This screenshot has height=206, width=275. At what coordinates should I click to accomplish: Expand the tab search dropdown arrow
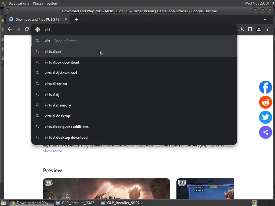click(x=265, y=19)
